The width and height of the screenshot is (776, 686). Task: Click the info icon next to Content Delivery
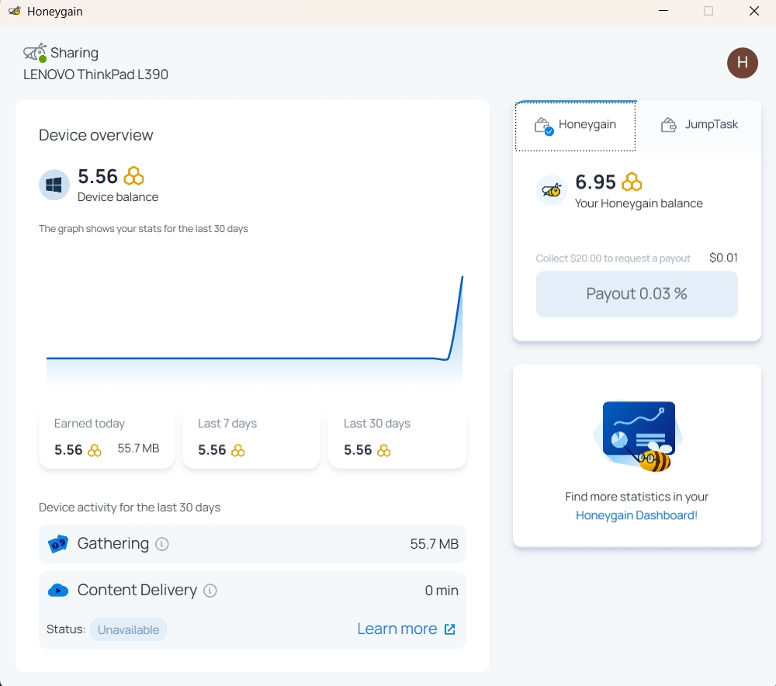click(x=210, y=591)
